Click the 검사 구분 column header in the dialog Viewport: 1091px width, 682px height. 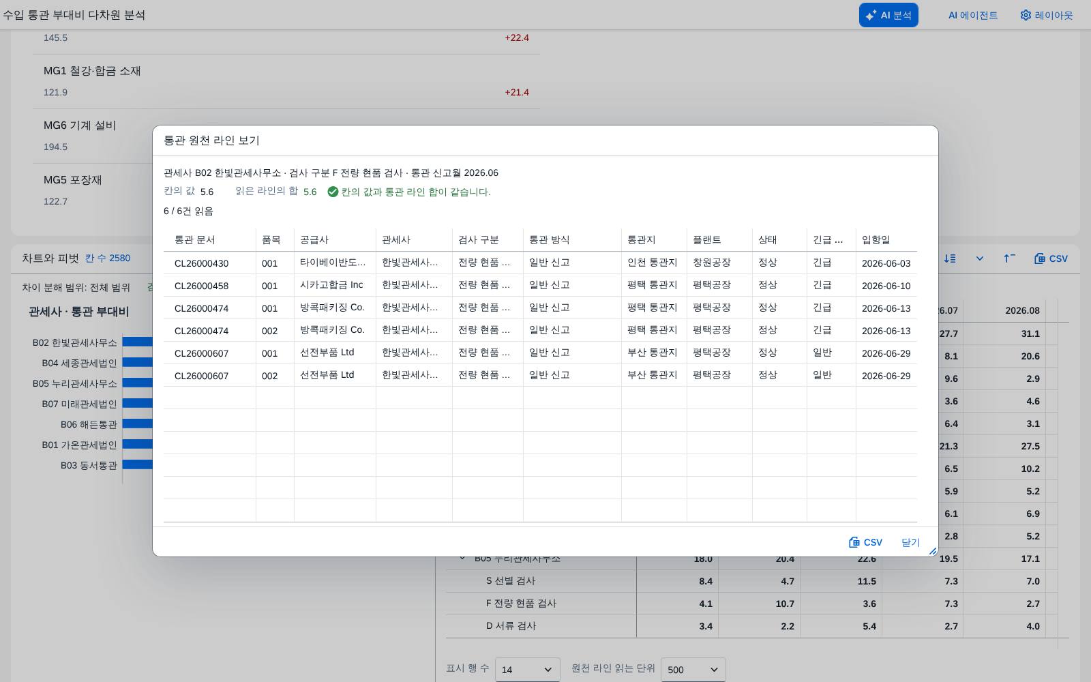pos(488,240)
